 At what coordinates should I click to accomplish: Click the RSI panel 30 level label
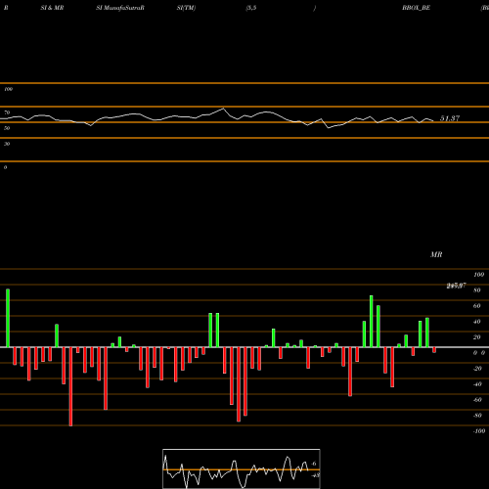point(7,144)
